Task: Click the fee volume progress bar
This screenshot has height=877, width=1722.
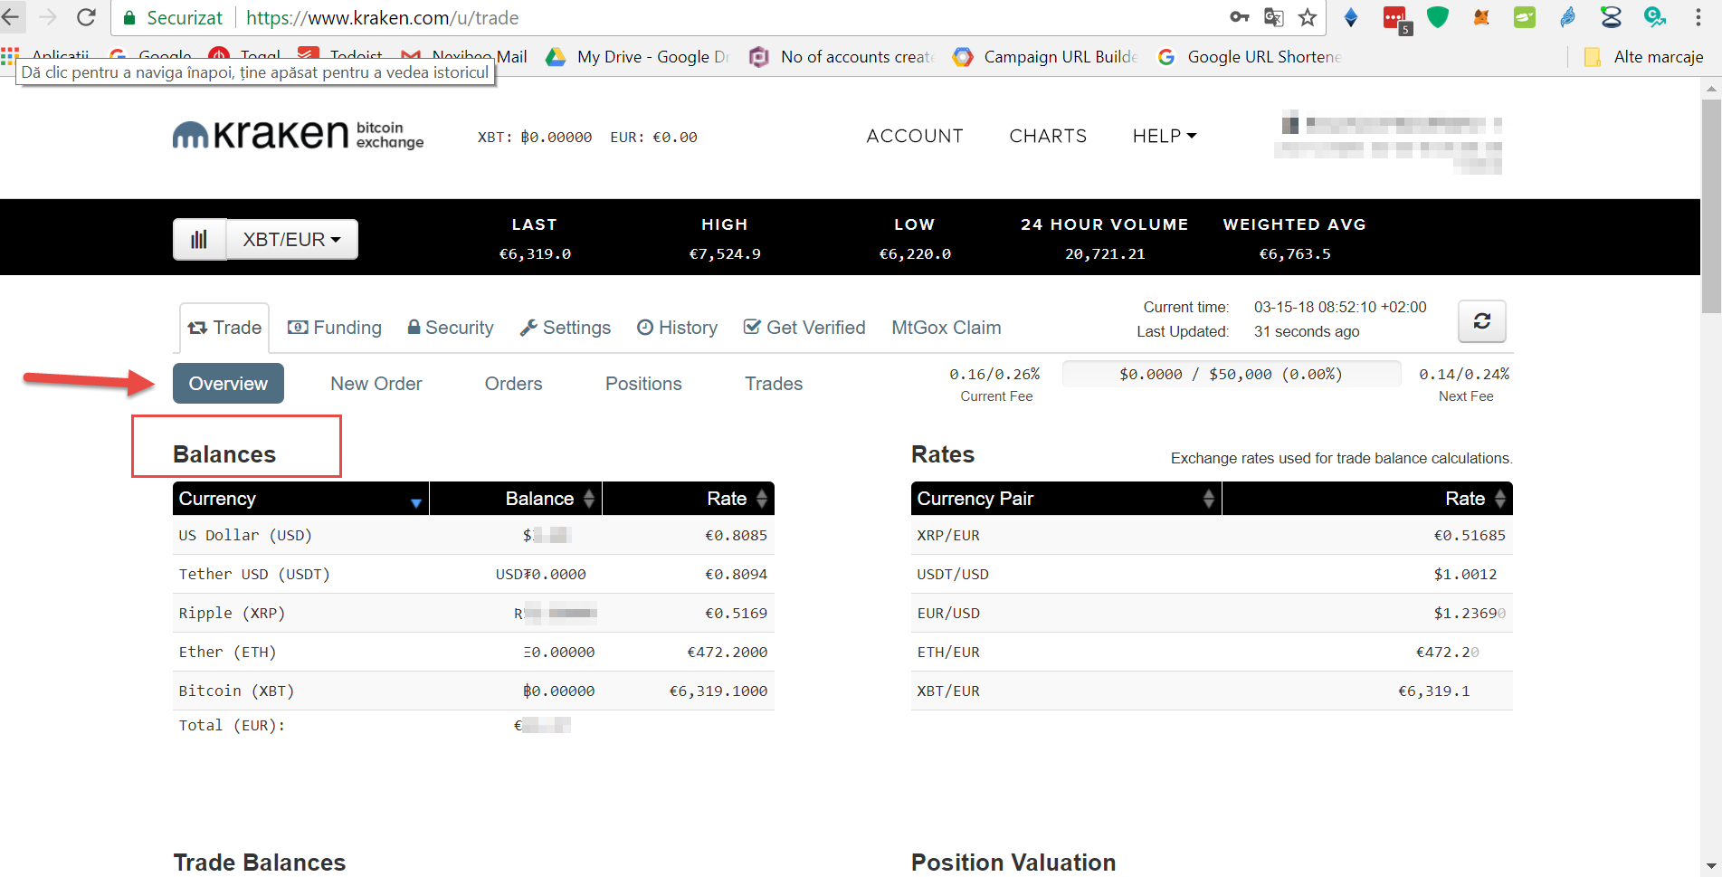Action: click(x=1232, y=374)
